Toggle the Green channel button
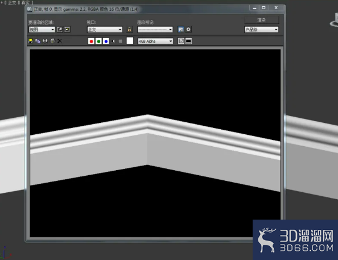338x260 pixels. pyautogui.click(x=98, y=41)
